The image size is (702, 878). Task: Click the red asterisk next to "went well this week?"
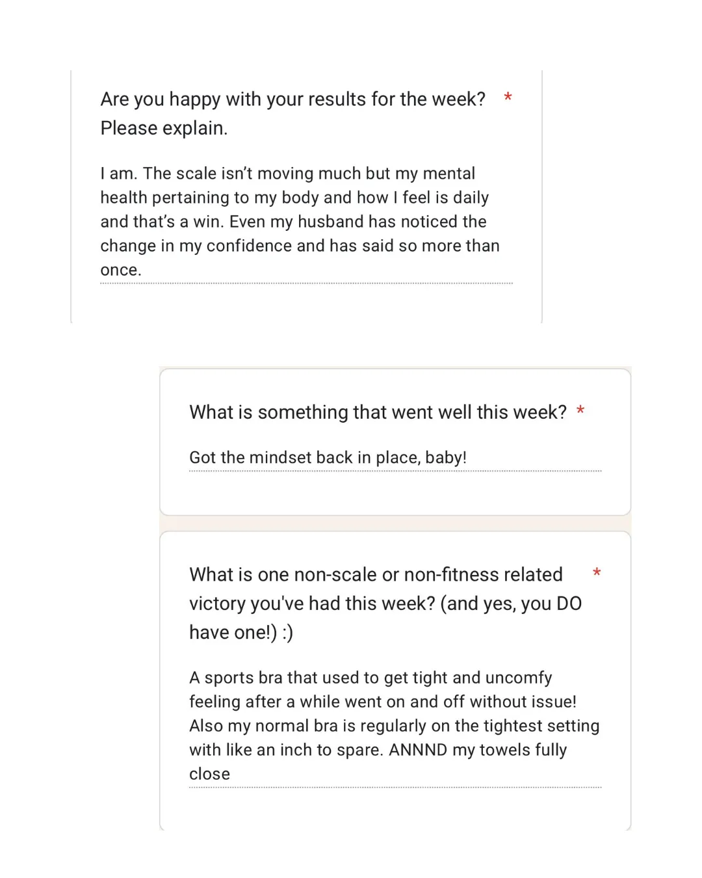580,411
